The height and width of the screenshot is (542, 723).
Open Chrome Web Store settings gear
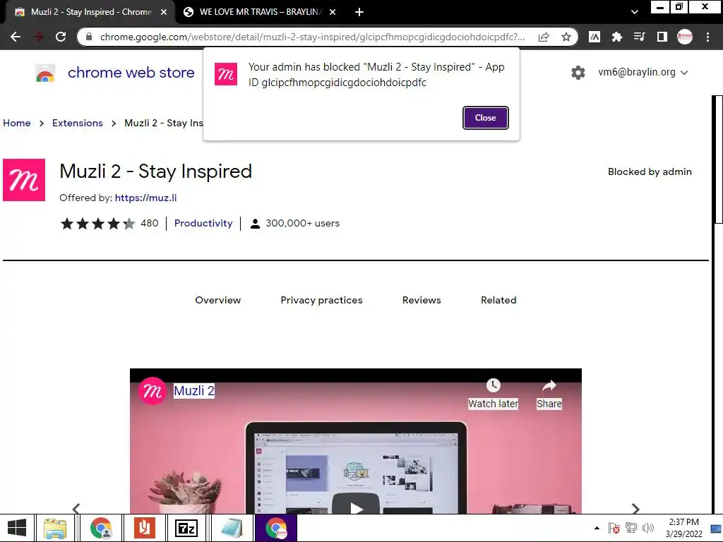point(578,73)
